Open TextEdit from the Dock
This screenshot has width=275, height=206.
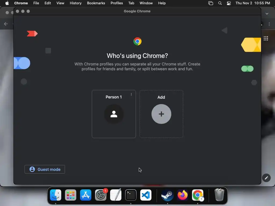coord(116,195)
